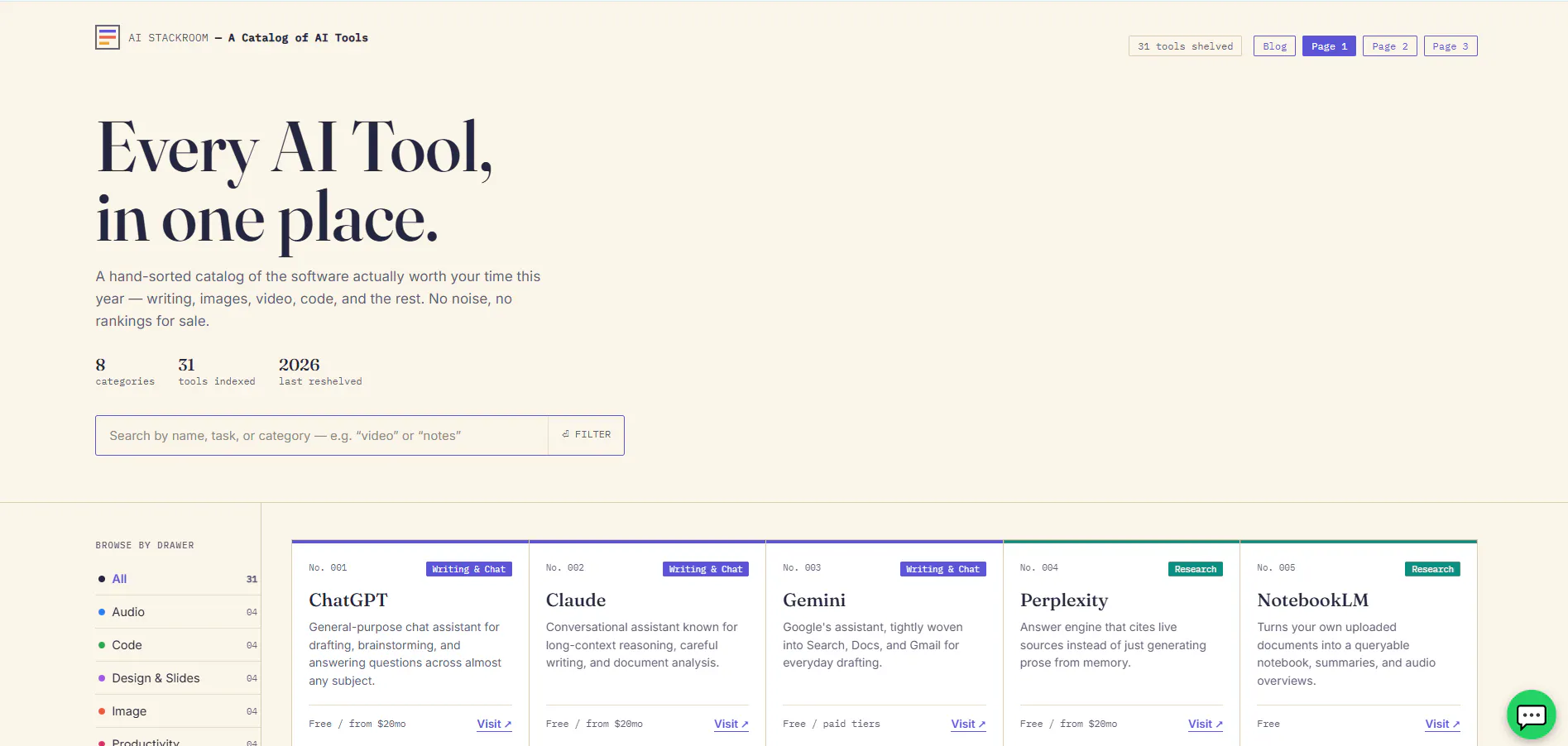Select the Image drawer
The width and height of the screenshot is (1568, 746).
click(x=178, y=711)
